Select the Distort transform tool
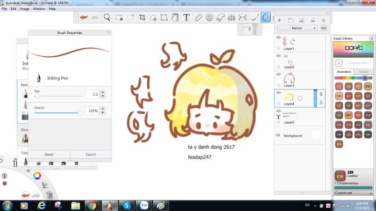The image size is (376, 211). tap(164, 18)
